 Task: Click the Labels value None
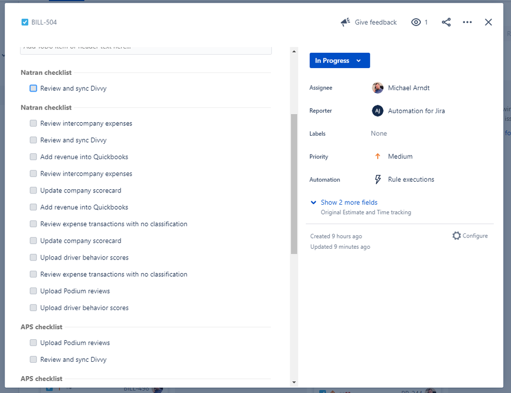(379, 134)
